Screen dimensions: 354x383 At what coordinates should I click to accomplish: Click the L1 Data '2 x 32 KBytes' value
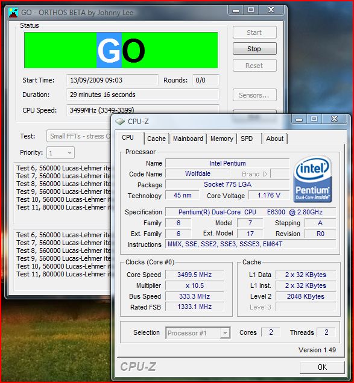[306, 275]
